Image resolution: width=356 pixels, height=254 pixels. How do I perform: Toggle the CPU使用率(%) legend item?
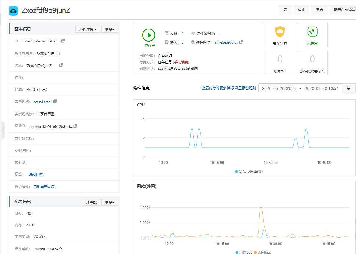tap(249, 171)
